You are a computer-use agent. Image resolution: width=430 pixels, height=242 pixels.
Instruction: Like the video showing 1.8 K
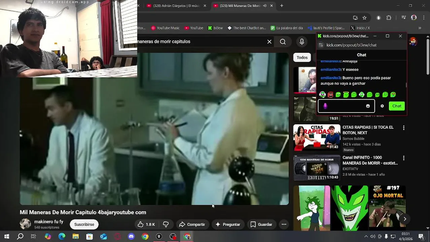point(146,225)
